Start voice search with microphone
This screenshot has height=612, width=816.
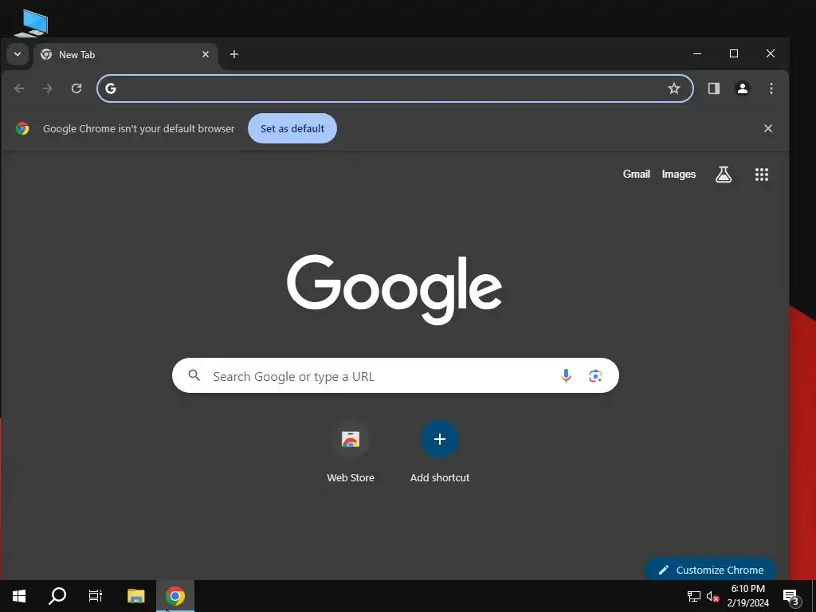click(567, 375)
